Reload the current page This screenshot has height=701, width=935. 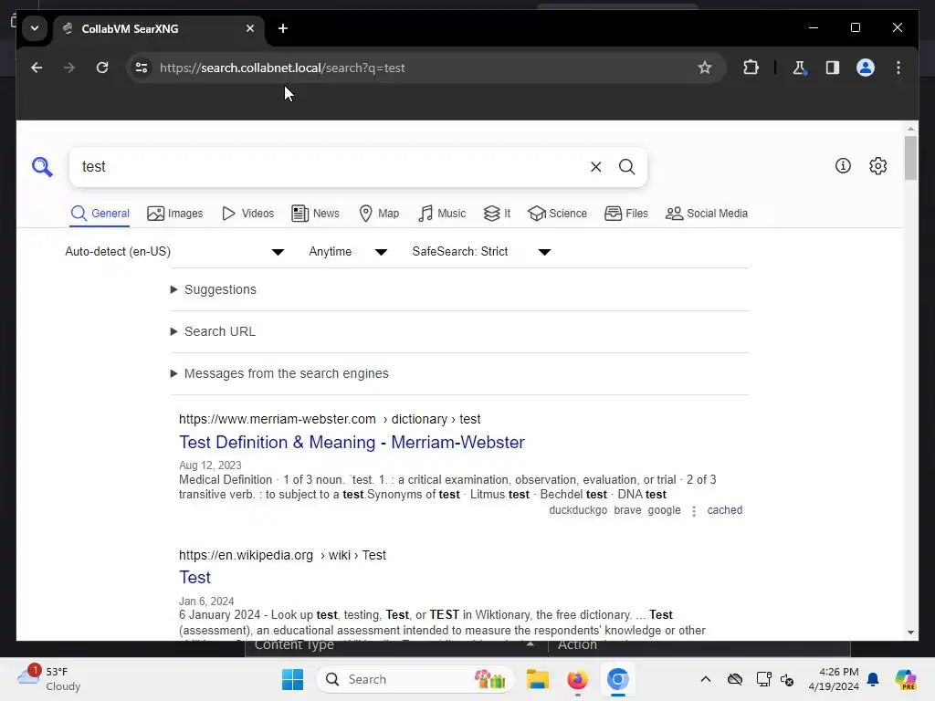[102, 68]
